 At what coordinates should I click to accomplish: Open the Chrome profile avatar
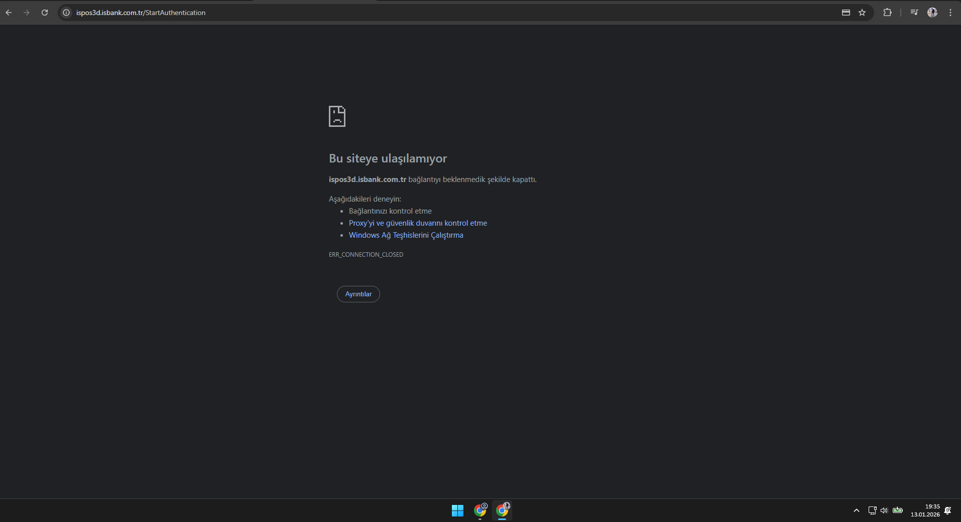932,13
